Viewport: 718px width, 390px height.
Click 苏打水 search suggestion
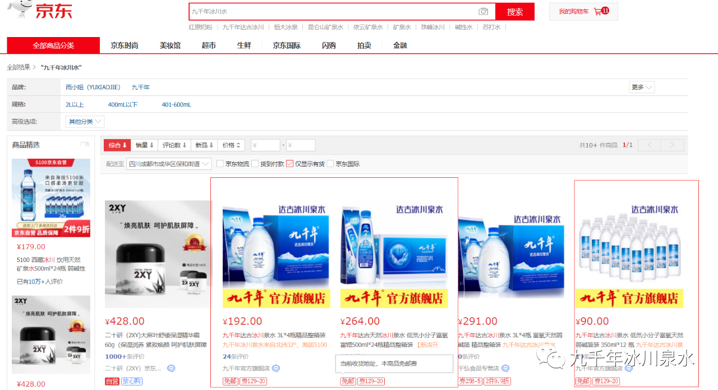click(x=491, y=27)
